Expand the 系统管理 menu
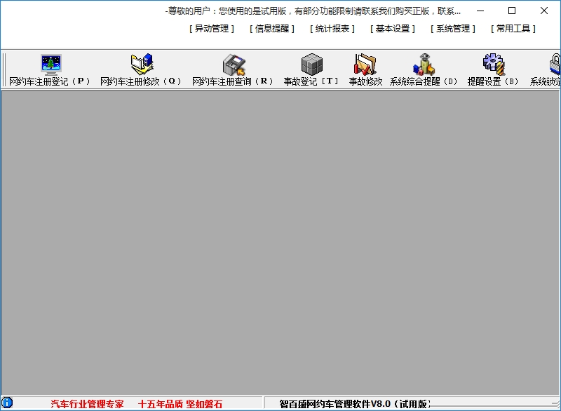 (453, 29)
